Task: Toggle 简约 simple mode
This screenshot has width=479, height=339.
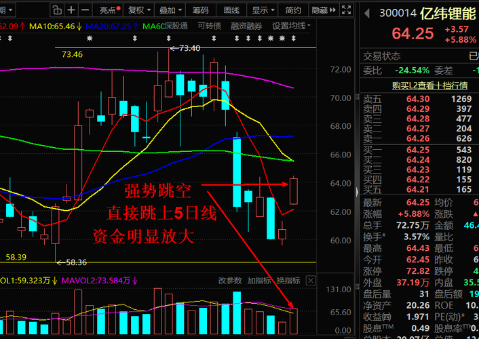Action: (x=293, y=10)
